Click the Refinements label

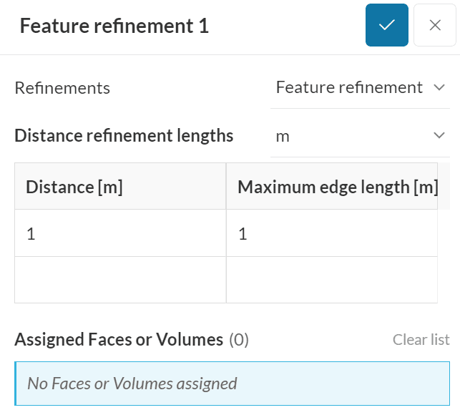62,88
